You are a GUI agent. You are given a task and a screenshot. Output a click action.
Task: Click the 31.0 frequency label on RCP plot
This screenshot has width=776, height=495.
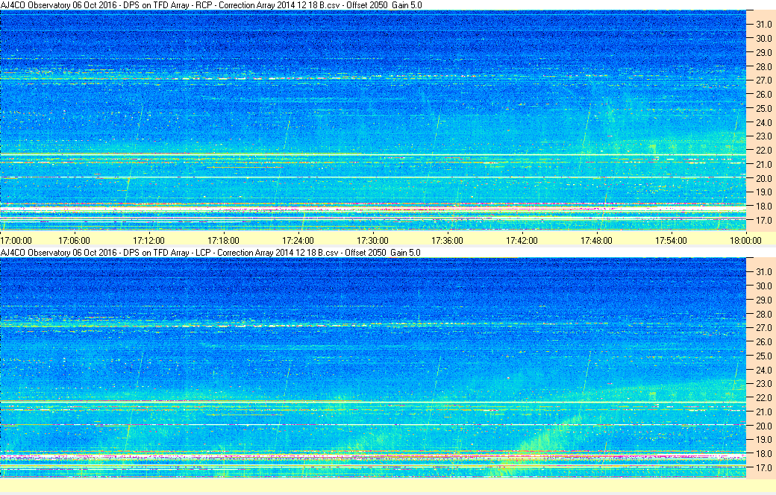[x=763, y=25]
